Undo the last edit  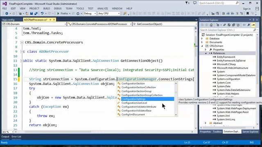(x=42, y=13)
